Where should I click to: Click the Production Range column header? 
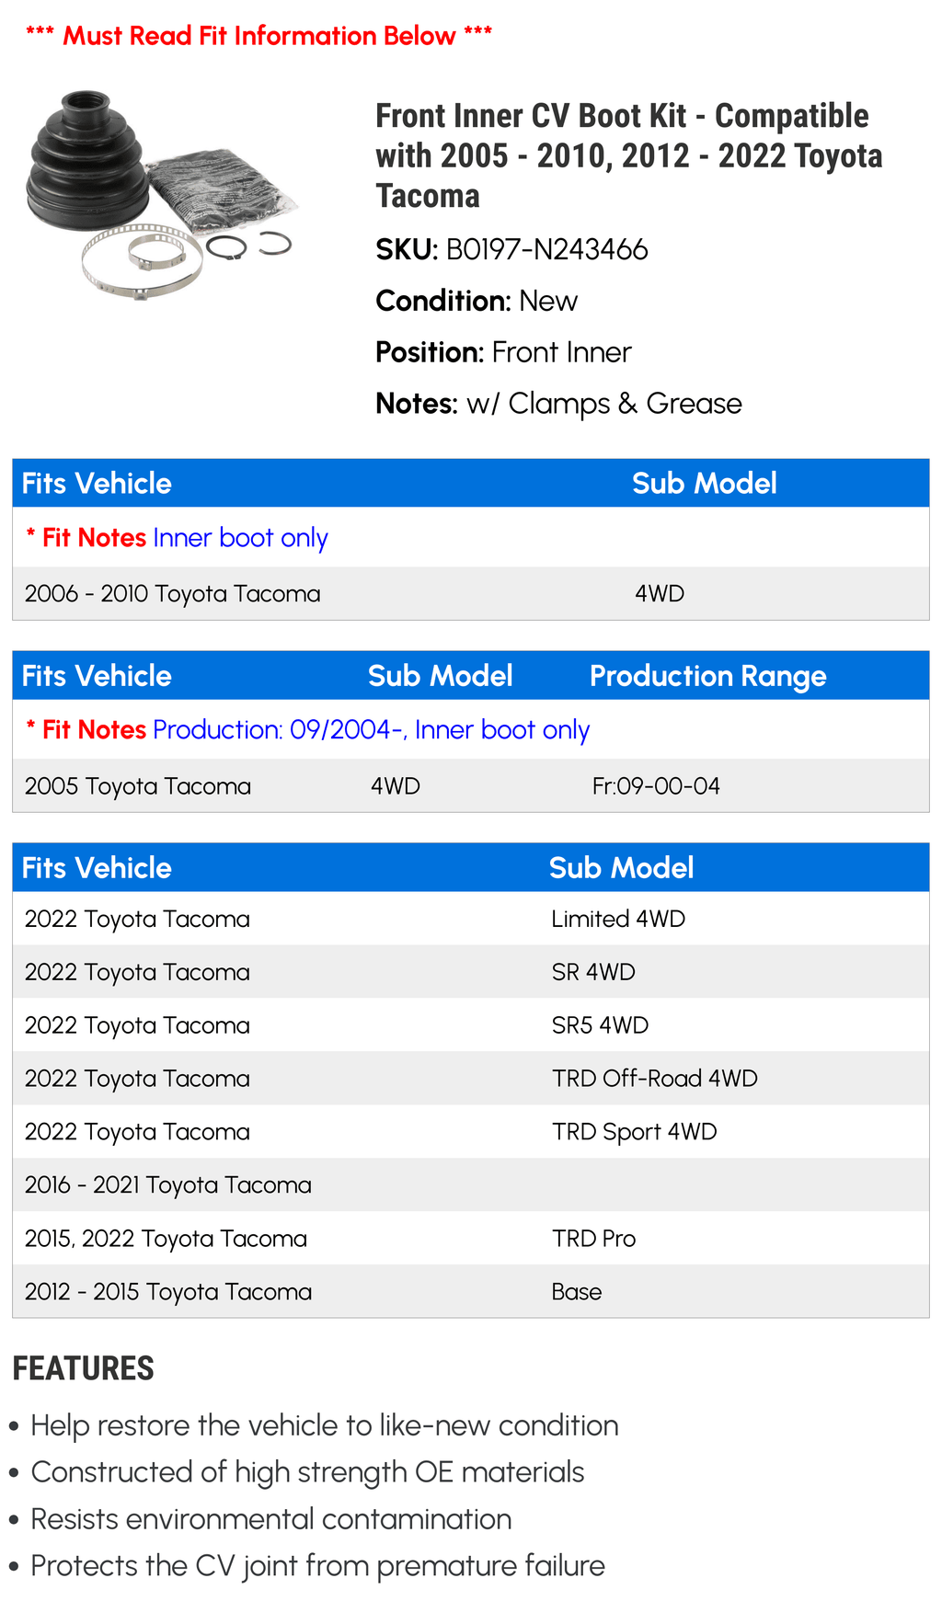pos(707,676)
